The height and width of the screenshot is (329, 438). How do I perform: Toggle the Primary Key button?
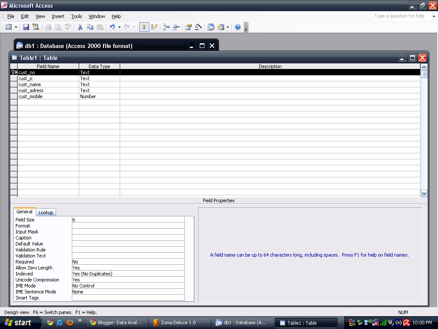144,27
